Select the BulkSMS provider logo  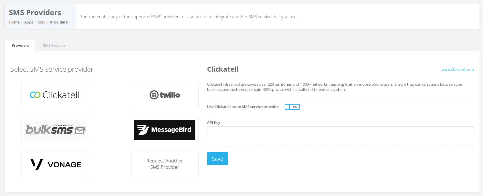[55, 130]
